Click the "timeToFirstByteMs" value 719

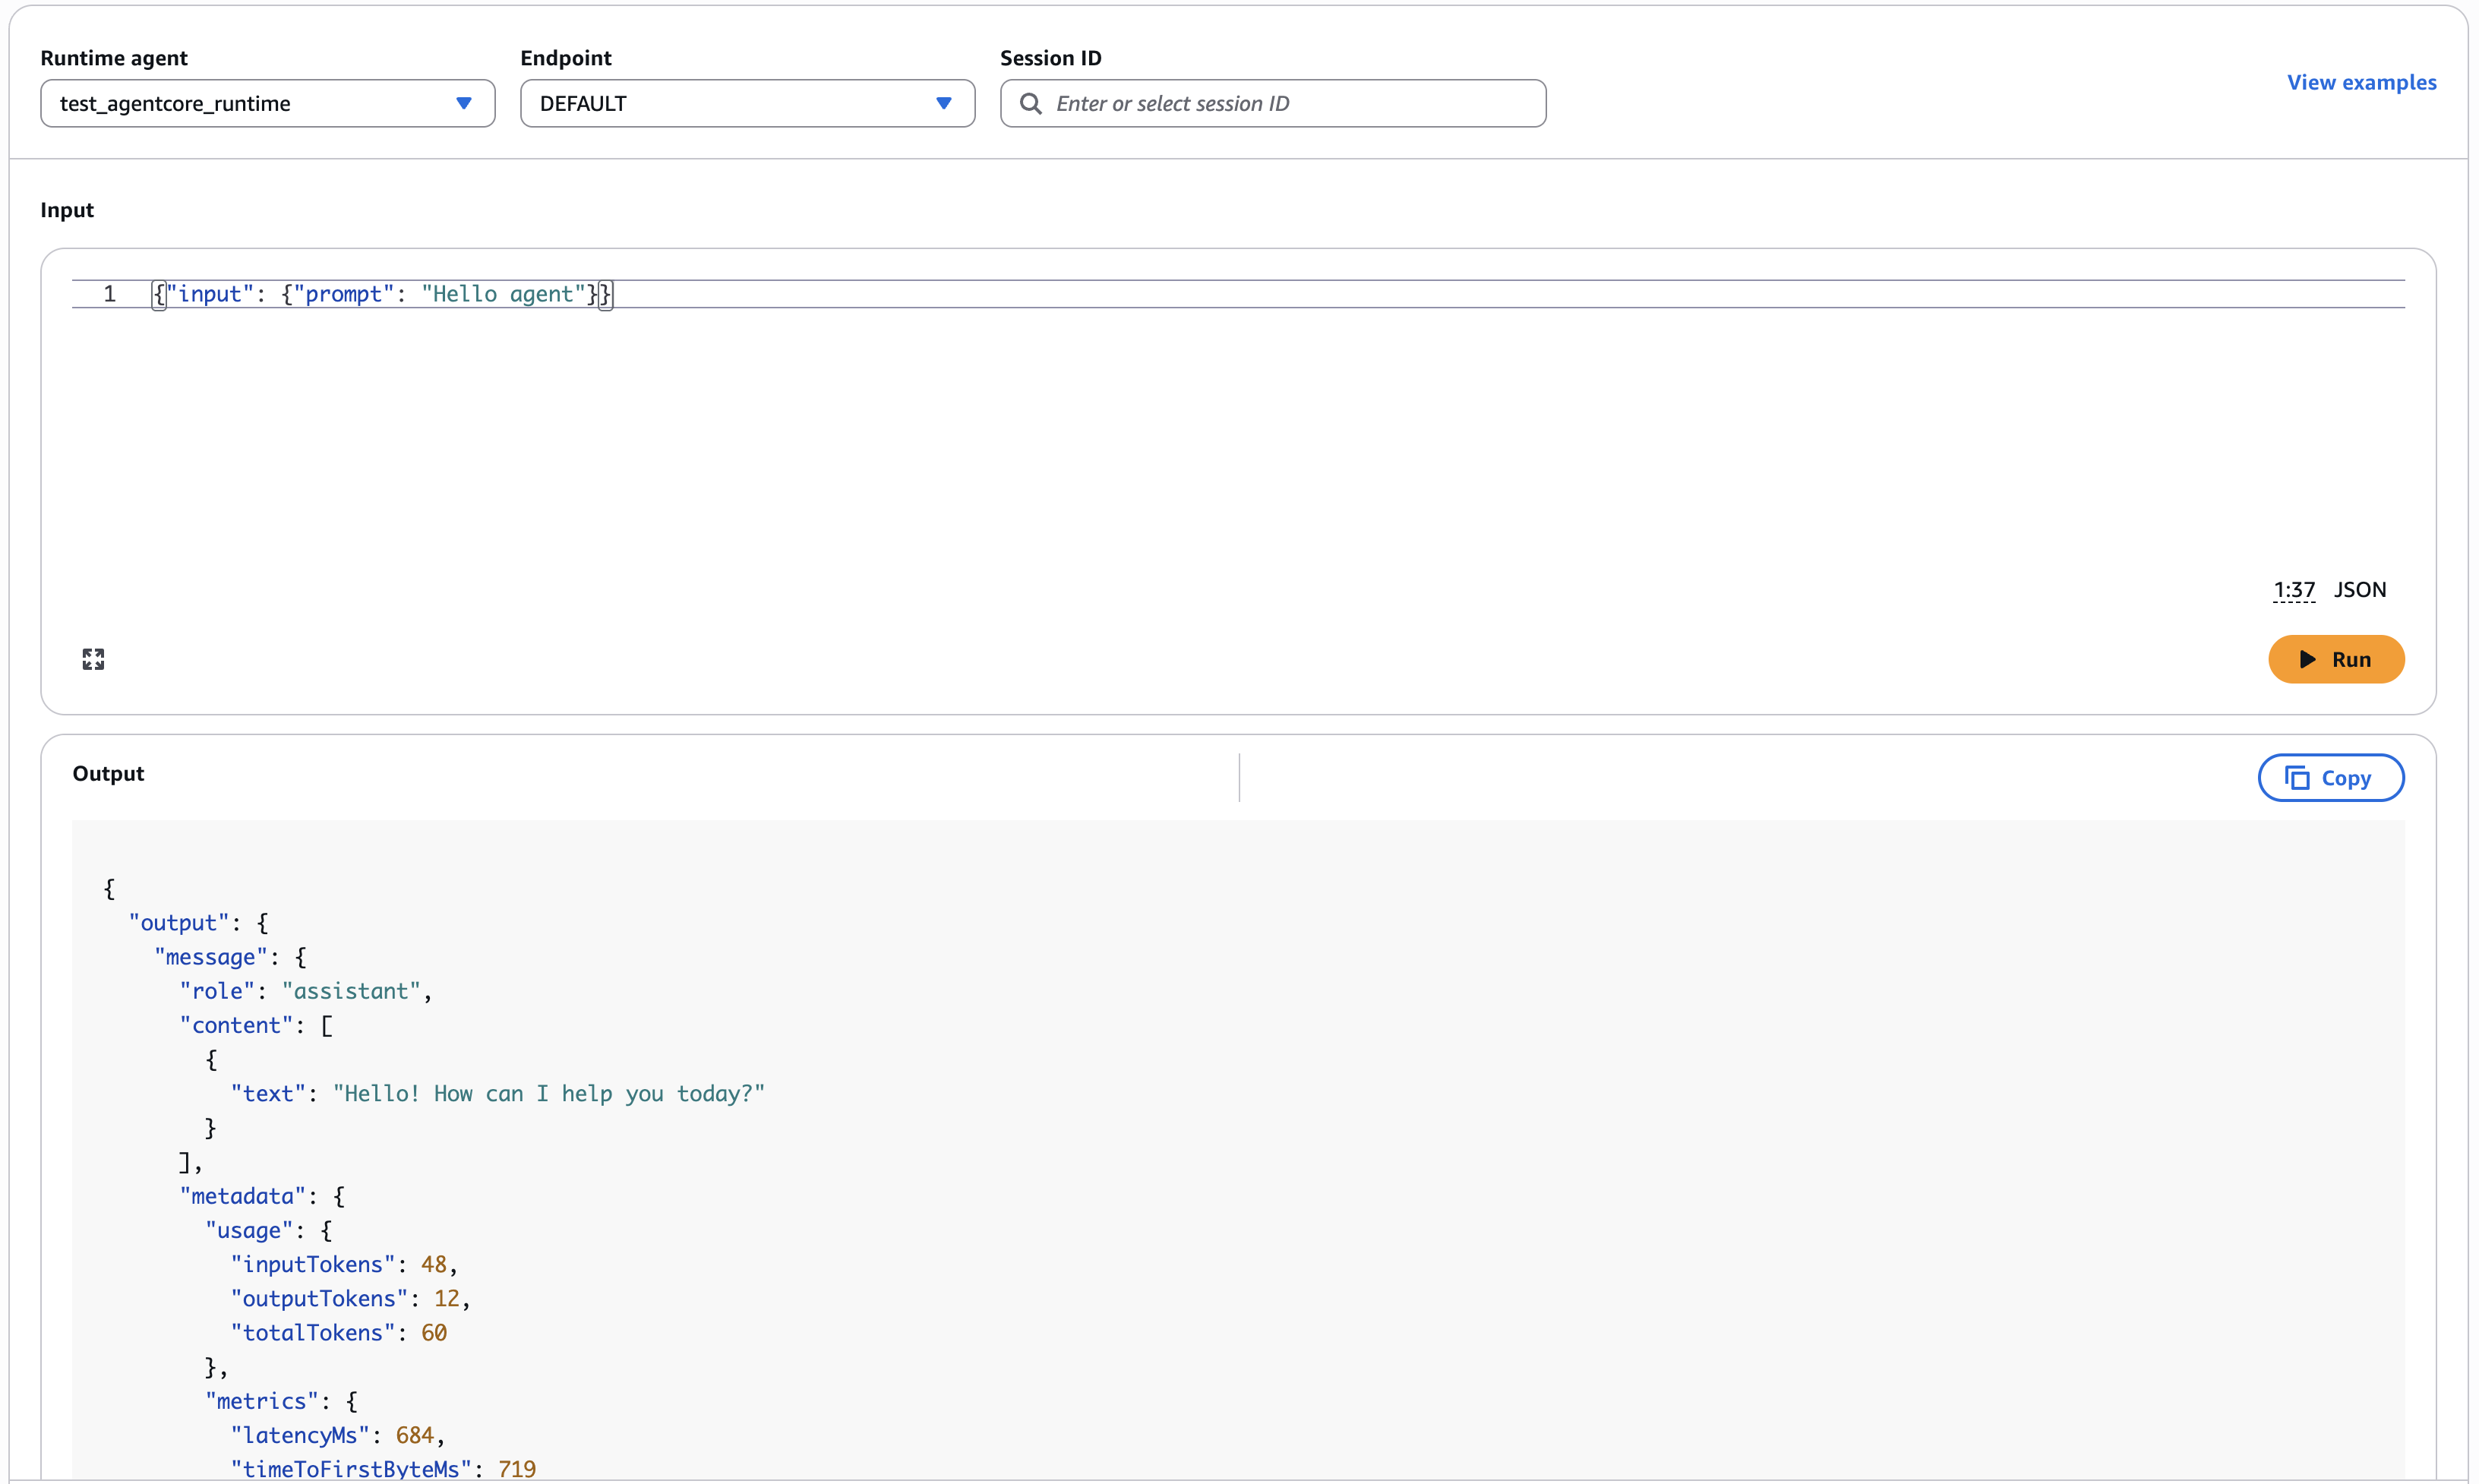(517, 1469)
